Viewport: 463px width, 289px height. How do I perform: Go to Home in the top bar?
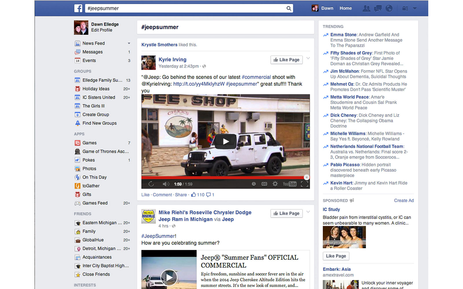346,8
